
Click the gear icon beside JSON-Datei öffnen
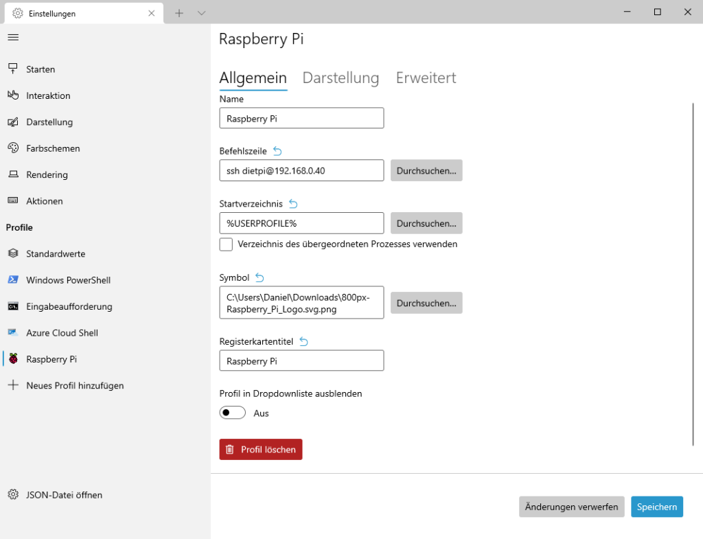pyautogui.click(x=13, y=494)
